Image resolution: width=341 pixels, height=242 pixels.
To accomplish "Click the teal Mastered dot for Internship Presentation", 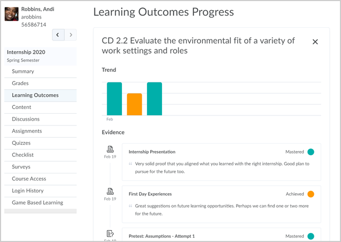I will click(311, 152).
